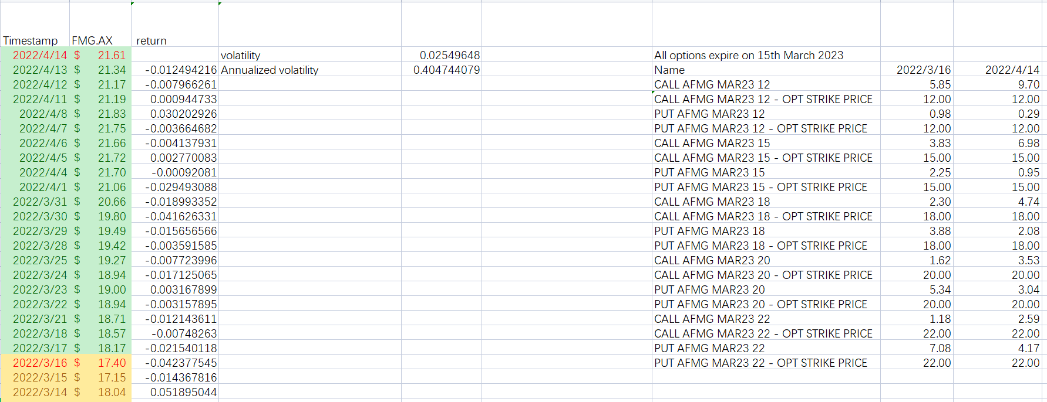Click PUT AFMG MAR23 22 - OPT STRIKE PRICE cell

tap(766, 363)
